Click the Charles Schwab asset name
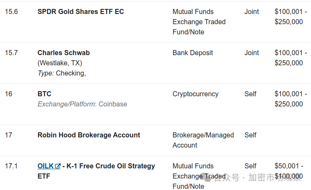The image size is (311, 190). click(64, 53)
